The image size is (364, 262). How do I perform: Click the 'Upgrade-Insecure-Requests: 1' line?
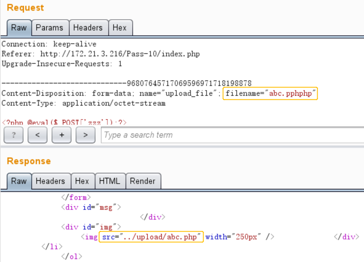[x=62, y=64]
